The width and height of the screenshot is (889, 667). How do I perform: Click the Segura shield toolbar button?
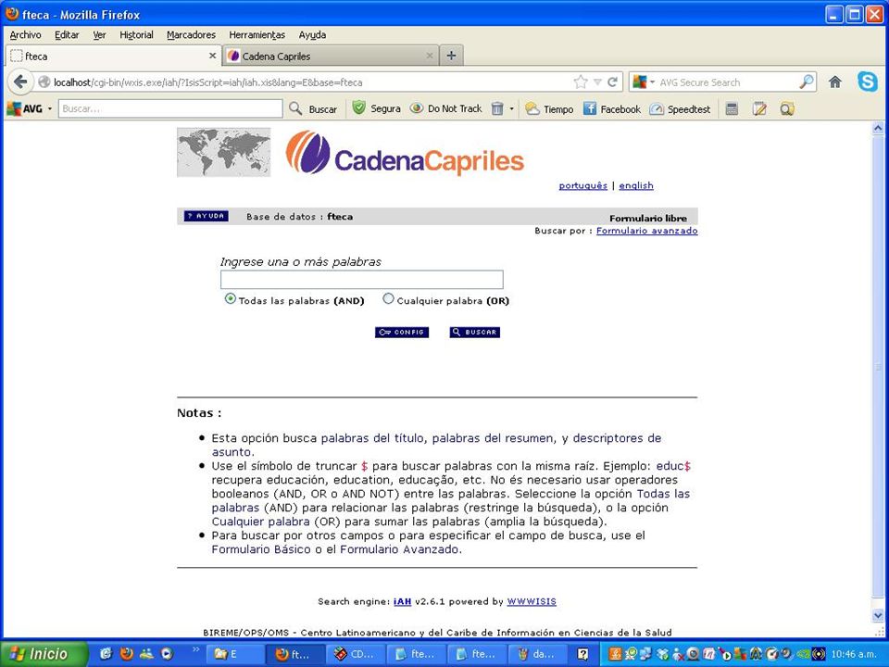(x=377, y=108)
